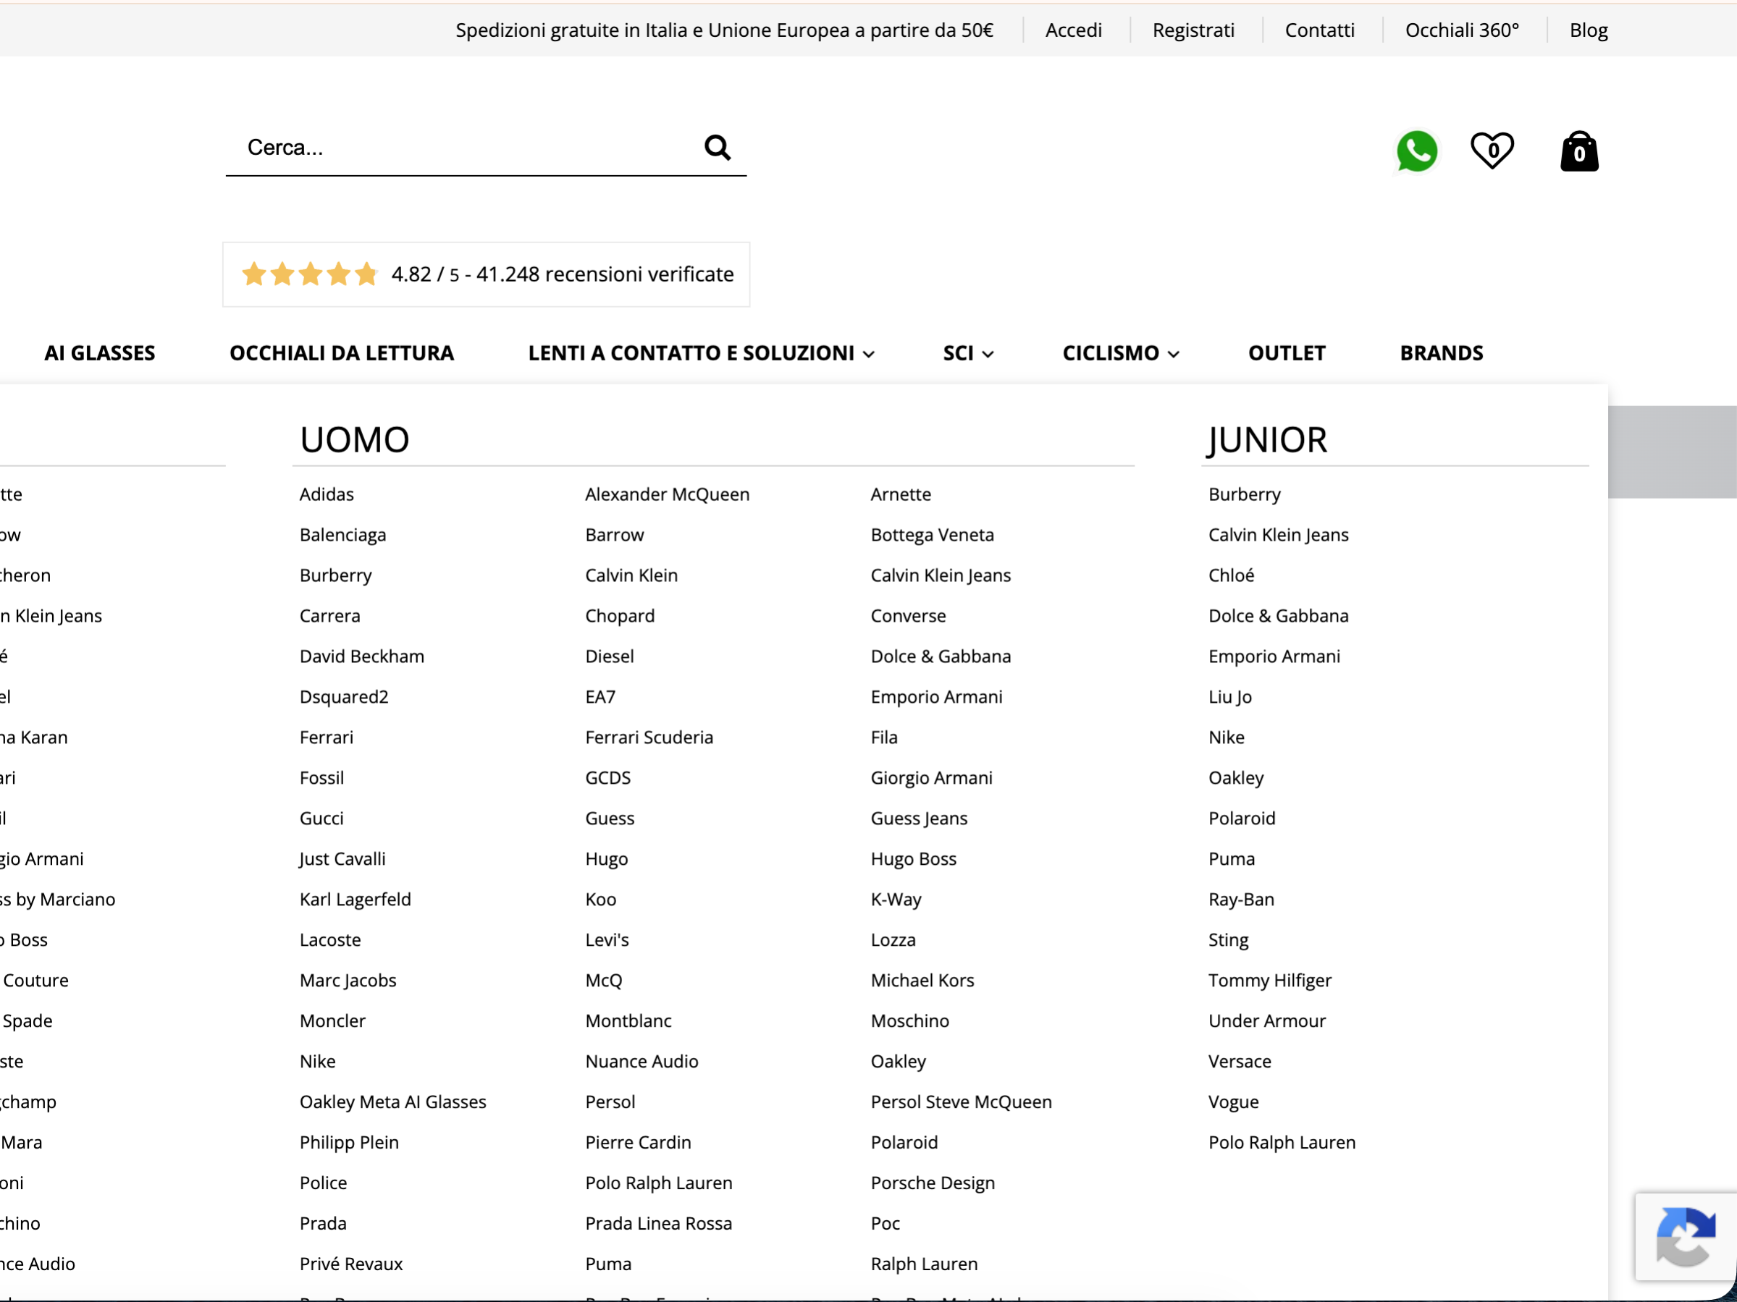Open the shopping bag cart icon
The image size is (1737, 1302).
pyautogui.click(x=1579, y=151)
